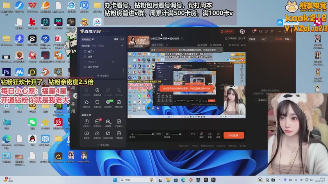Image resolution: width=328 pixels, height=184 pixels.
Task: Close the notification banner with X
Action: coord(221,49)
